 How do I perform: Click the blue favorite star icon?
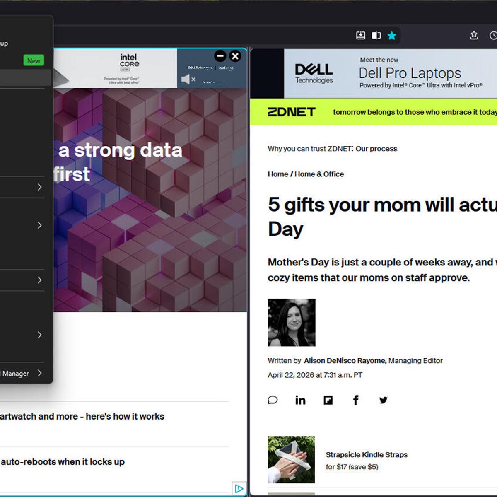(x=391, y=36)
